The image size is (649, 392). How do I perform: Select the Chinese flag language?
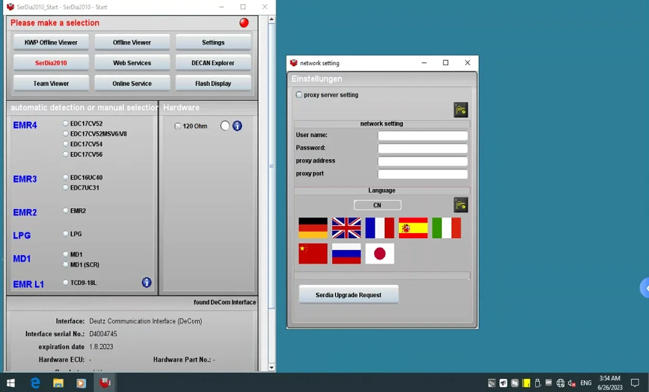(313, 253)
